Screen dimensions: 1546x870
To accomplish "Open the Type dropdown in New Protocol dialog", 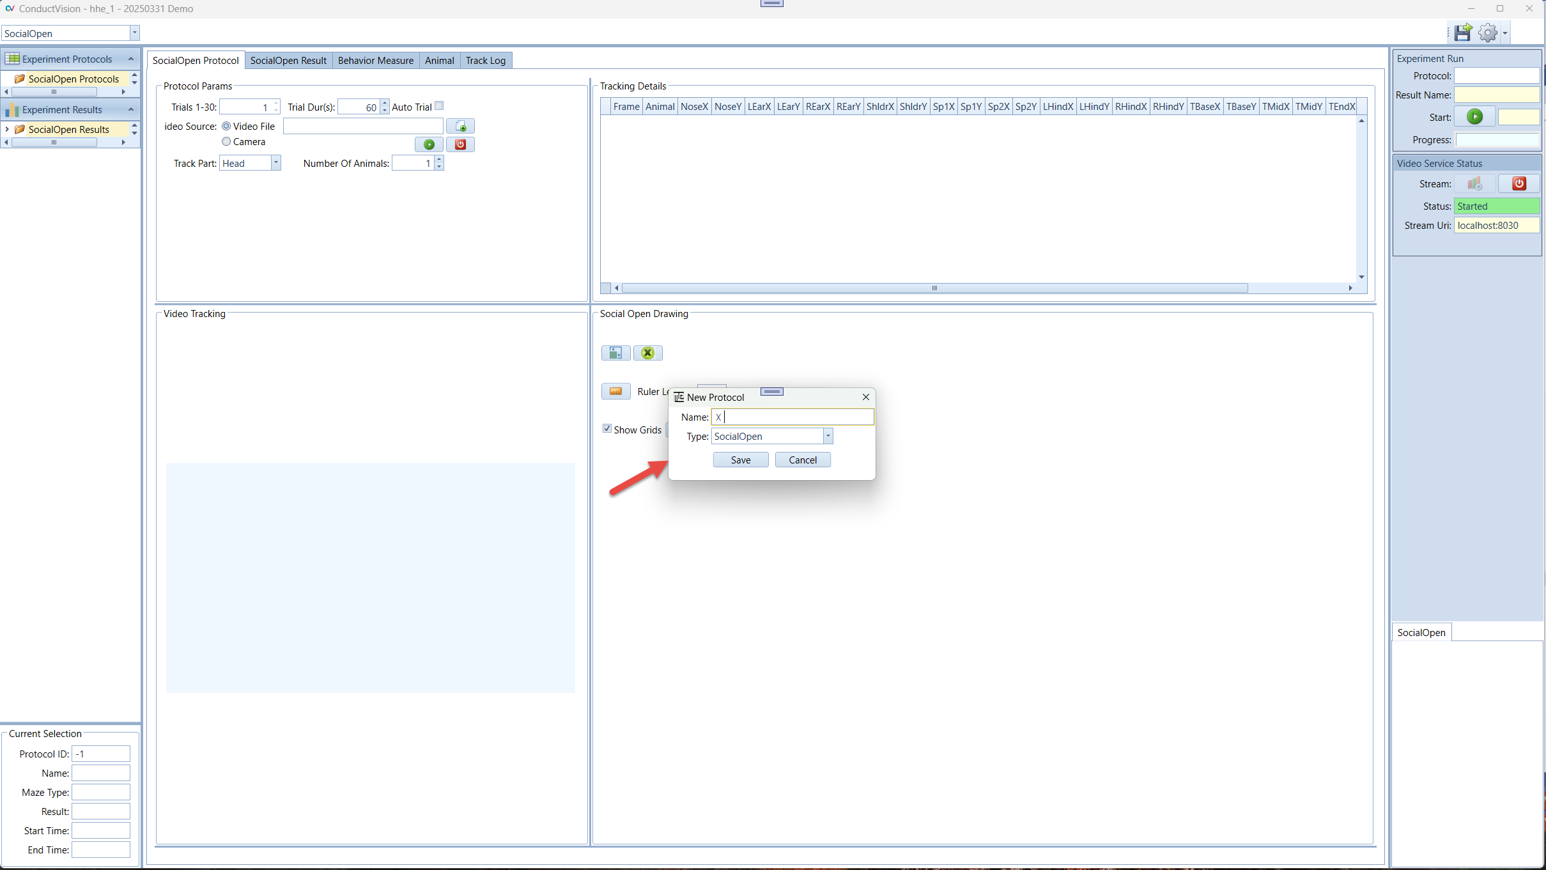I will [828, 436].
